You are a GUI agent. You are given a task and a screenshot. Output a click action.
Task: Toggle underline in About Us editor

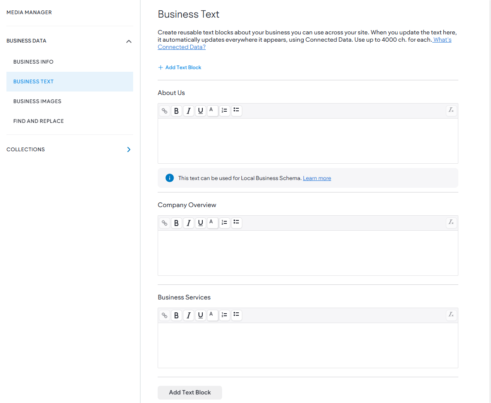tap(201, 110)
